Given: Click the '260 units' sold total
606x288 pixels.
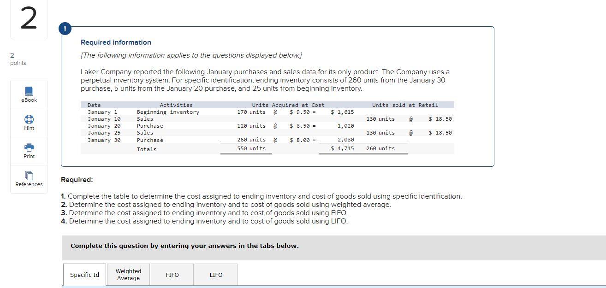Looking at the screenshot, I should click(x=380, y=148).
